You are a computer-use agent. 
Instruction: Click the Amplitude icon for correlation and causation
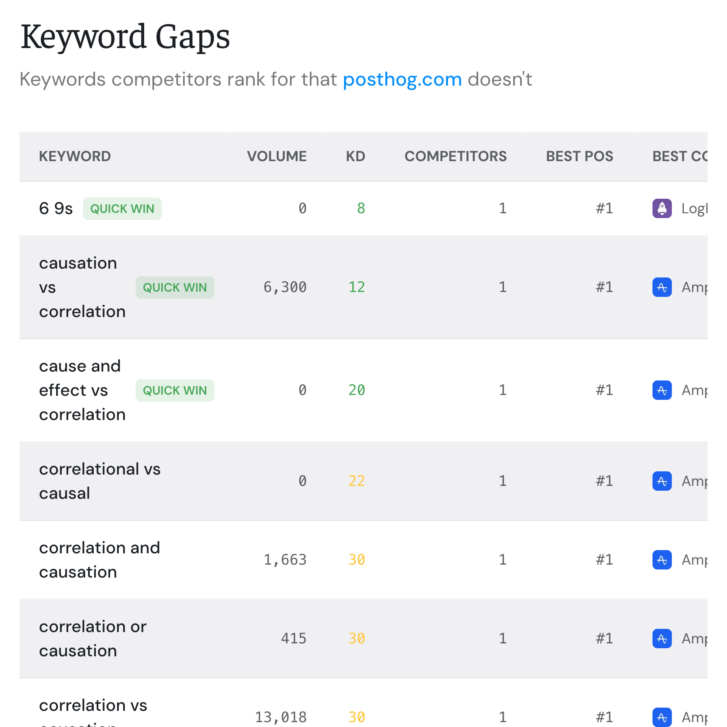[662, 560]
